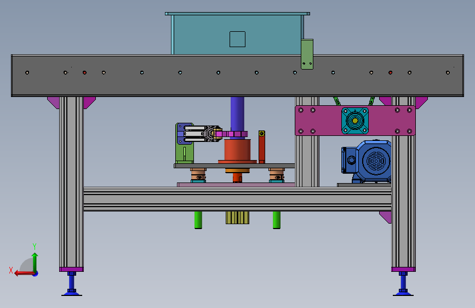Select purple corner gusset under crossbeam

[x=386, y=217]
